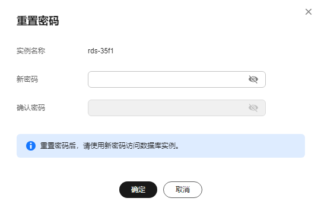Image resolution: width=321 pixels, height=214 pixels.
Task: Click the 确认密码 field label
Action: tap(31, 108)
